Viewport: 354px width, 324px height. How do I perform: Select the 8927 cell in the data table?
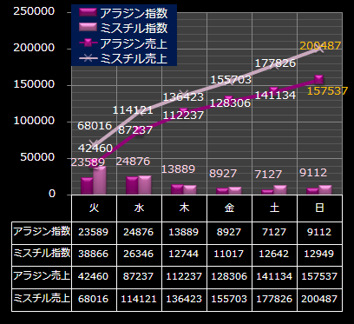[x=229, y=232]
